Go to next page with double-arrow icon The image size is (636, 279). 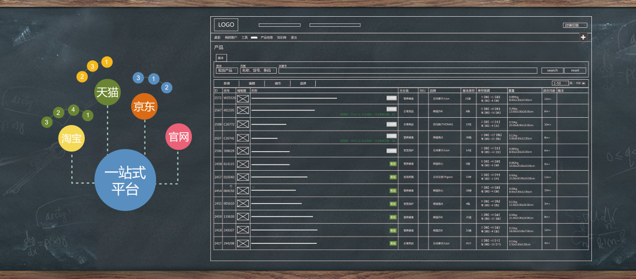(584, 83)
